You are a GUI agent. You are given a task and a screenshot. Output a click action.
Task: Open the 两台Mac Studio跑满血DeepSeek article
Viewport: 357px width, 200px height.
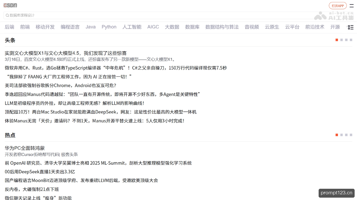[101, 112]
